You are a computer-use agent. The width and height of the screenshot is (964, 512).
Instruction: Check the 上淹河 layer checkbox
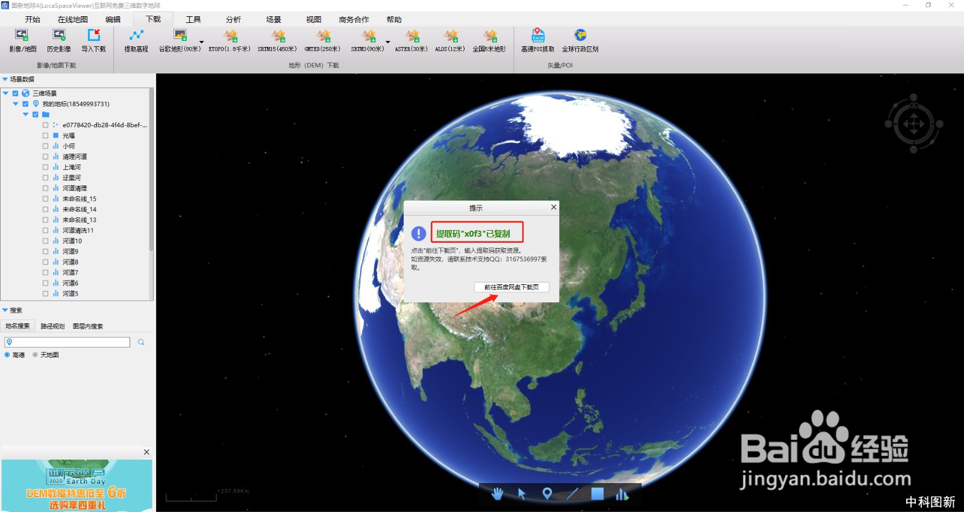click(45, 167)
